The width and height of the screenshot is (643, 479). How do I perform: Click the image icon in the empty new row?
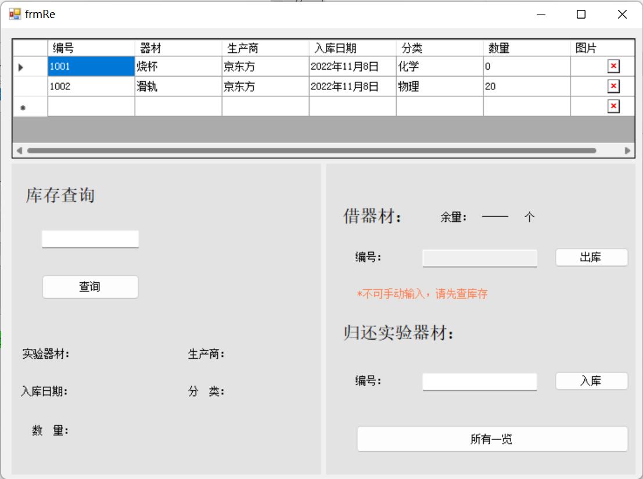click(x=613, y=106)
